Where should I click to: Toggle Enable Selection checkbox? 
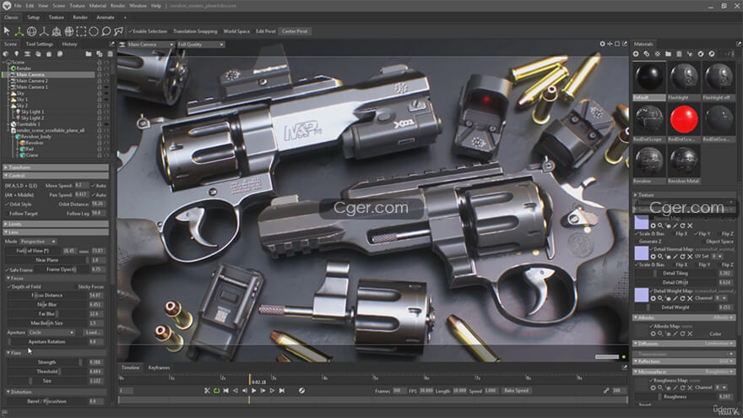point(130,31)
